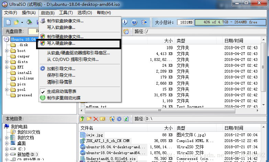Select 我的ISO文档 in local tree
The height and width of the screenshot is (162, 269).
(29, 132)
